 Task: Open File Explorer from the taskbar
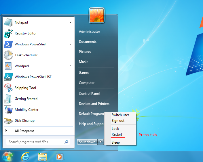point(43,157)
